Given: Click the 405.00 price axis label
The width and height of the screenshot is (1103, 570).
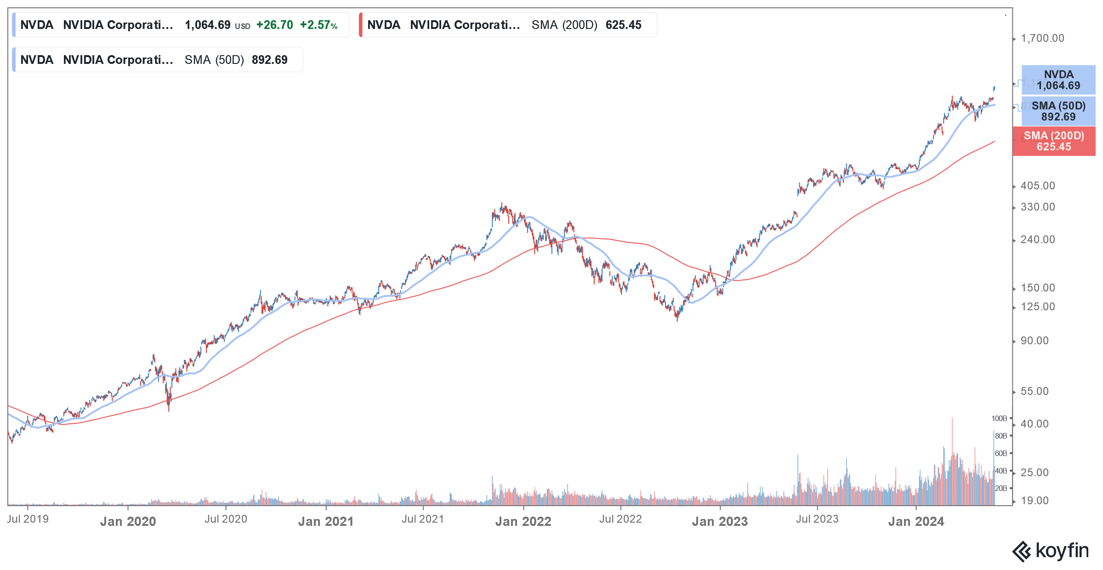Looking at the screenshot, I should pos(1038,186).
